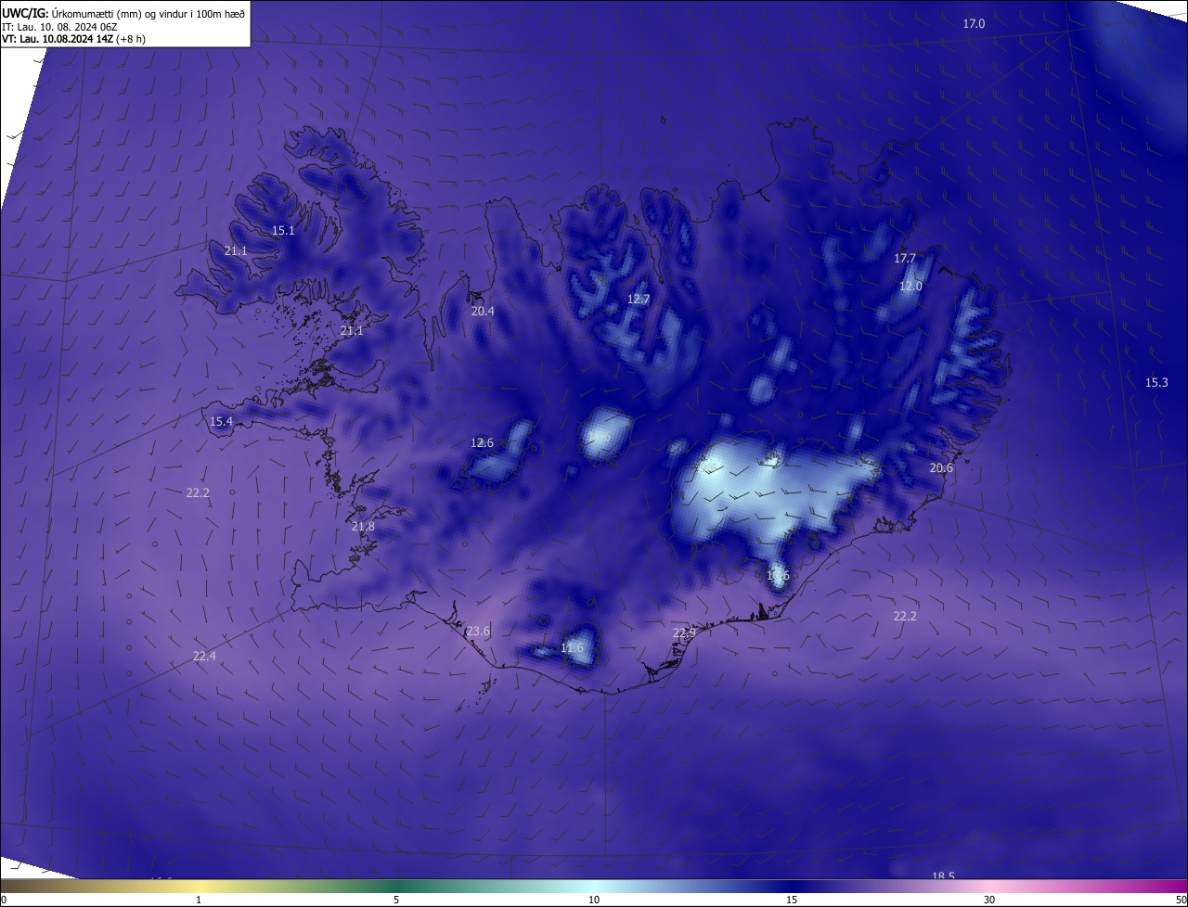
Task: Select the 22.4 value label
Action: pyautogui.click(x=204, y=656)
